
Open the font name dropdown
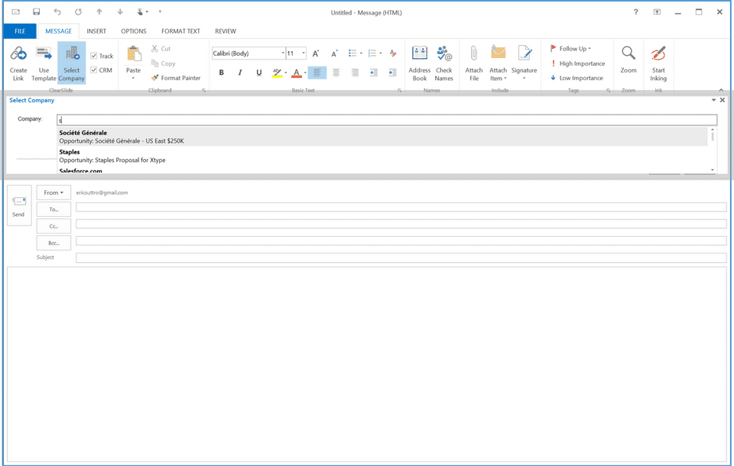click(x=283, y=53)
